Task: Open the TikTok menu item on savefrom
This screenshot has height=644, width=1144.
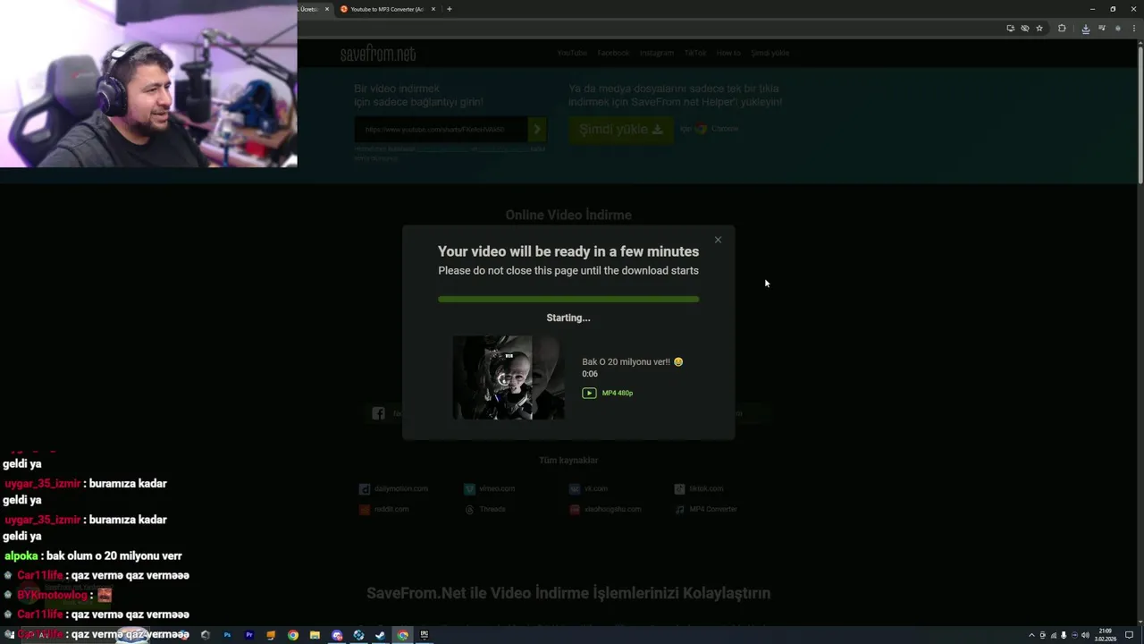Action: 695,53
